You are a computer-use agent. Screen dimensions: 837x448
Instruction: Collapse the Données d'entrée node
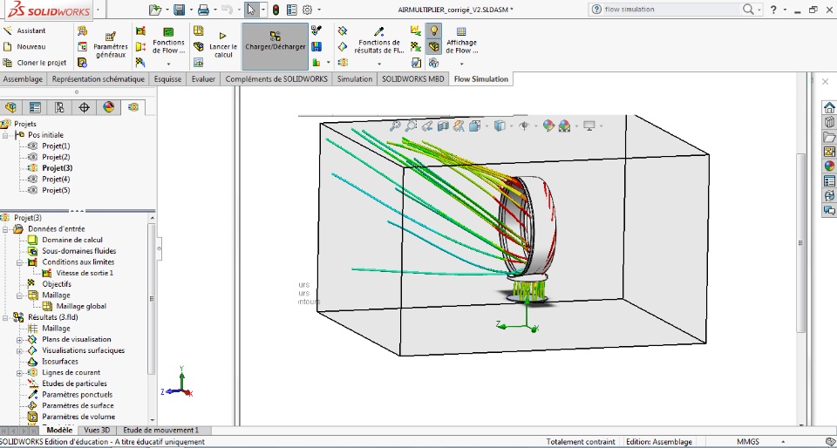[5, 229]
